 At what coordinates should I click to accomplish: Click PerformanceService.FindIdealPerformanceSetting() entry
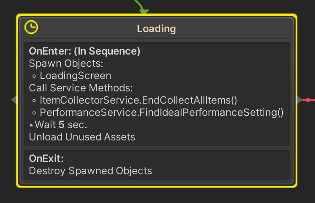(162, 112)
